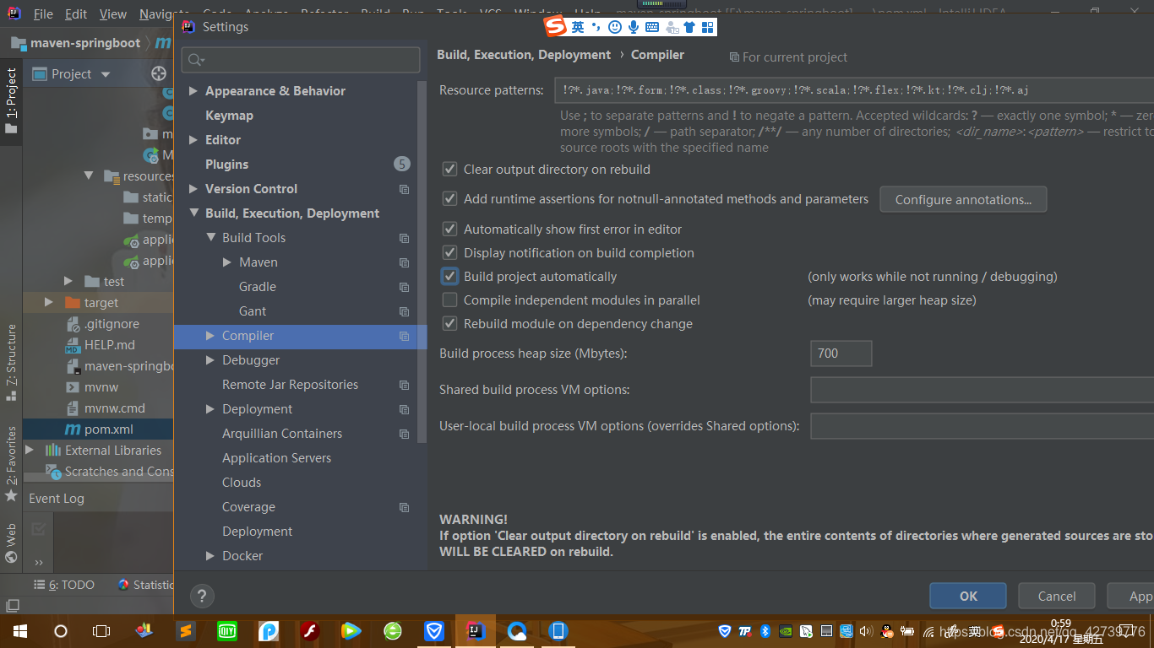Click Build process heap size field
The image size is (1154, 648).
point(841,354)
